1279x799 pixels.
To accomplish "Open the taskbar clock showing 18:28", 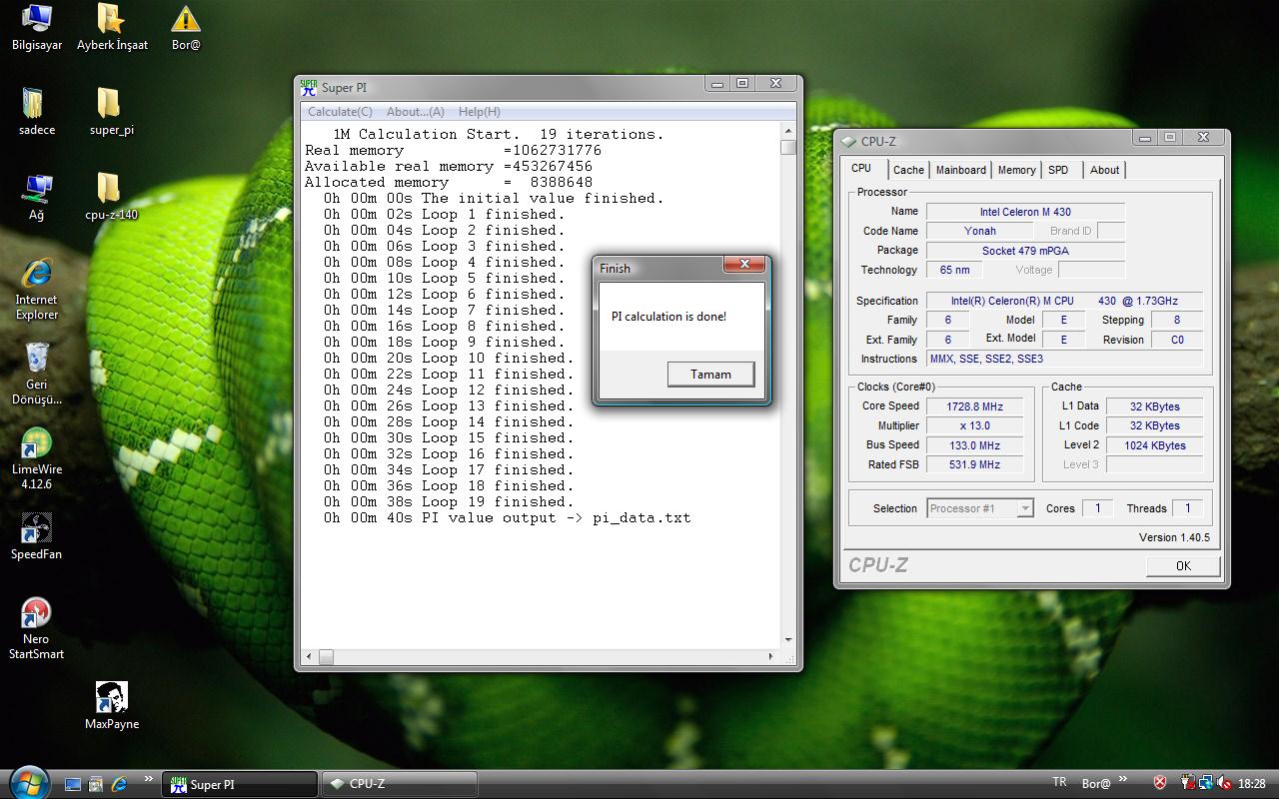I will tap(1252, 784).
